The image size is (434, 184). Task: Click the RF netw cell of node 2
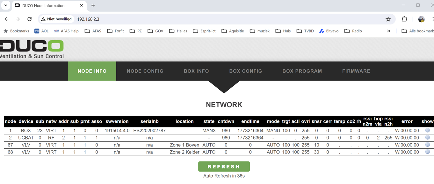pos(51,138)
